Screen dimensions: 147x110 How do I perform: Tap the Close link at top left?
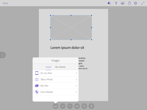(5, 3)
